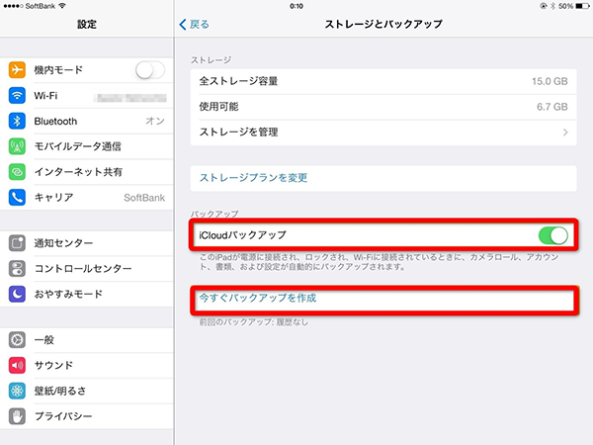593x445 pixels.
Task: Tap 前回のバックアップ: 履歴なし text
Action: (x=254, y=322)
